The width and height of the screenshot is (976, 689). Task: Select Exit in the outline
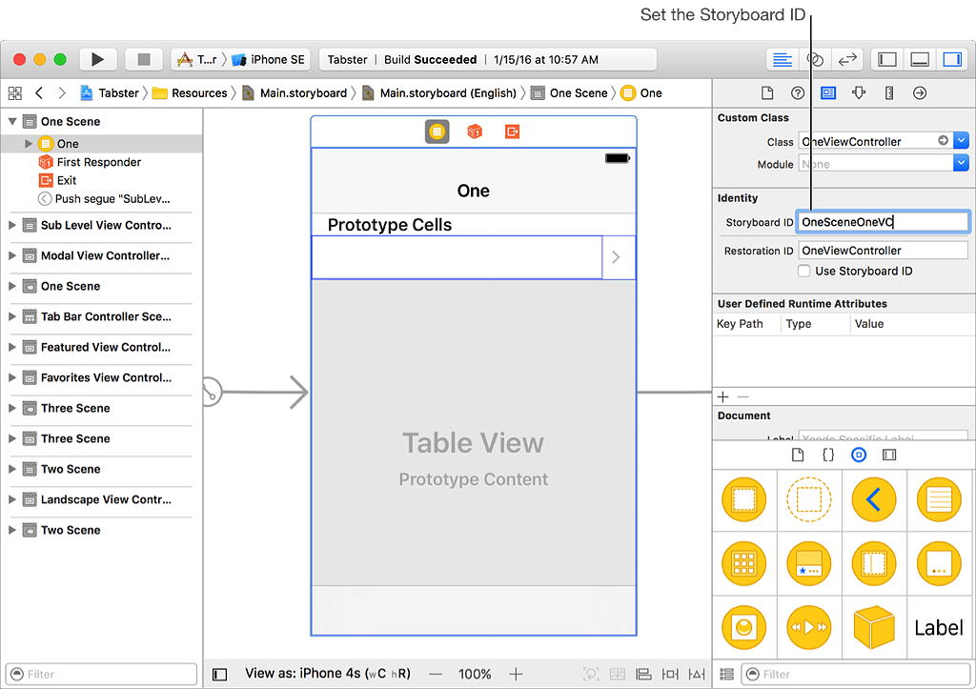coord(57,180)
